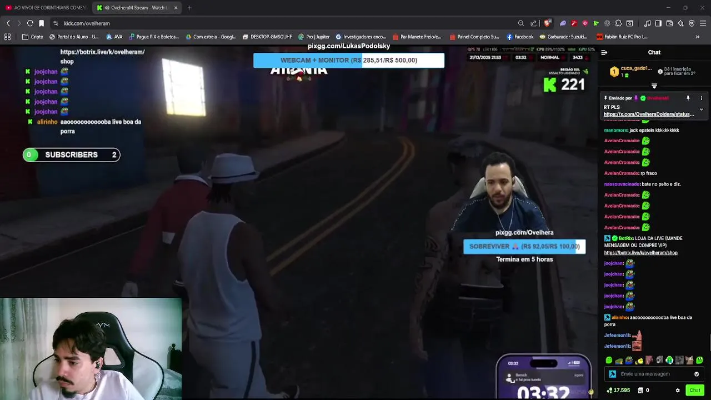
Task: Open the music note playlist icon
Action: 647,23
